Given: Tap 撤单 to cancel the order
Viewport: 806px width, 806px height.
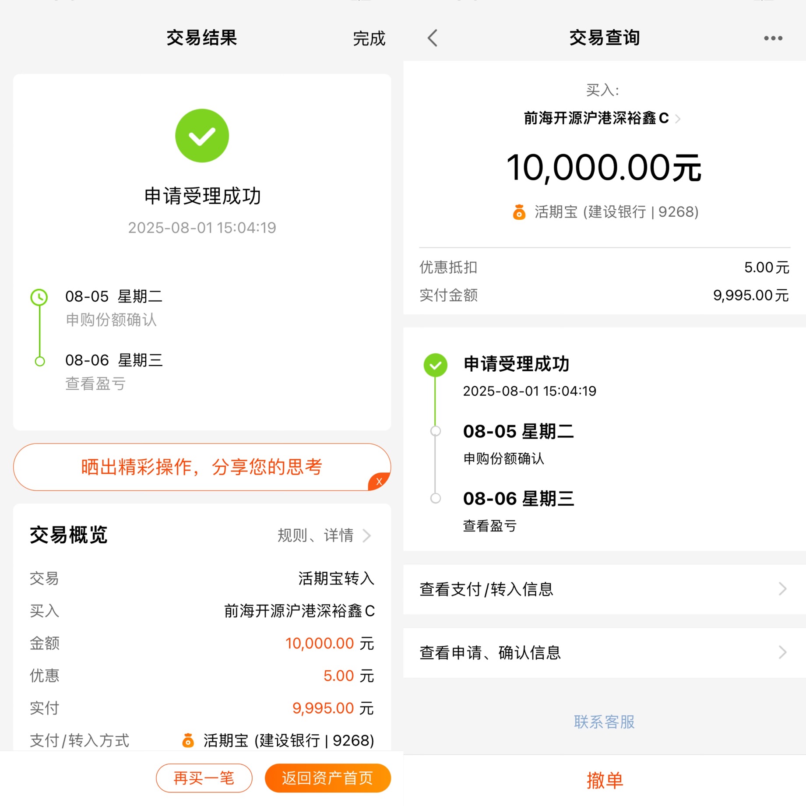Looking at the screenshot, I should [x=605, y=781].
